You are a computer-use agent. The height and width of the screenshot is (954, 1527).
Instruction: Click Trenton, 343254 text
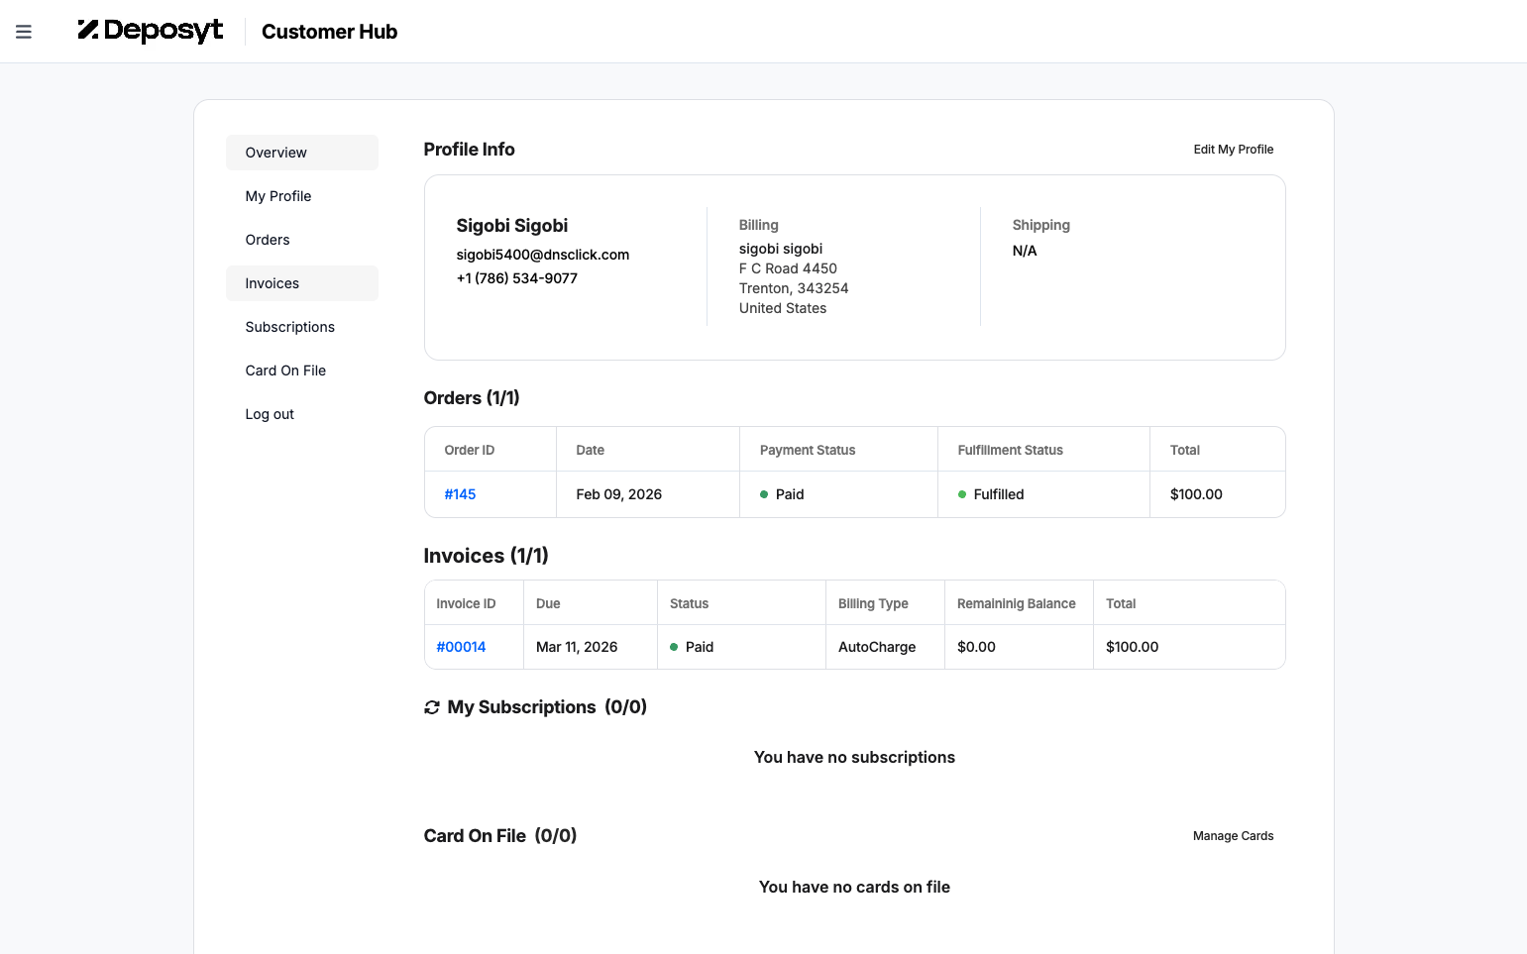pyautogui.click(x=794, y=288)
